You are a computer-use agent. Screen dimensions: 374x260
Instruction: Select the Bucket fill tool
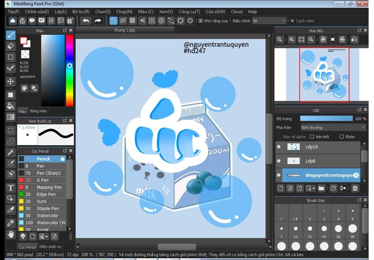pos(11,106)
